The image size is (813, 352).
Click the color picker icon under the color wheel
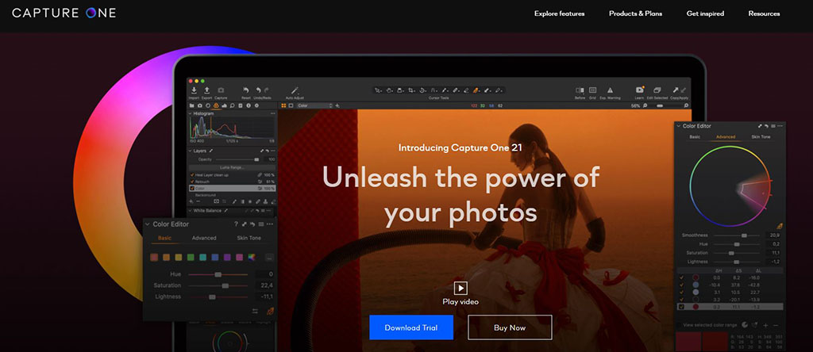click(780, 226)
